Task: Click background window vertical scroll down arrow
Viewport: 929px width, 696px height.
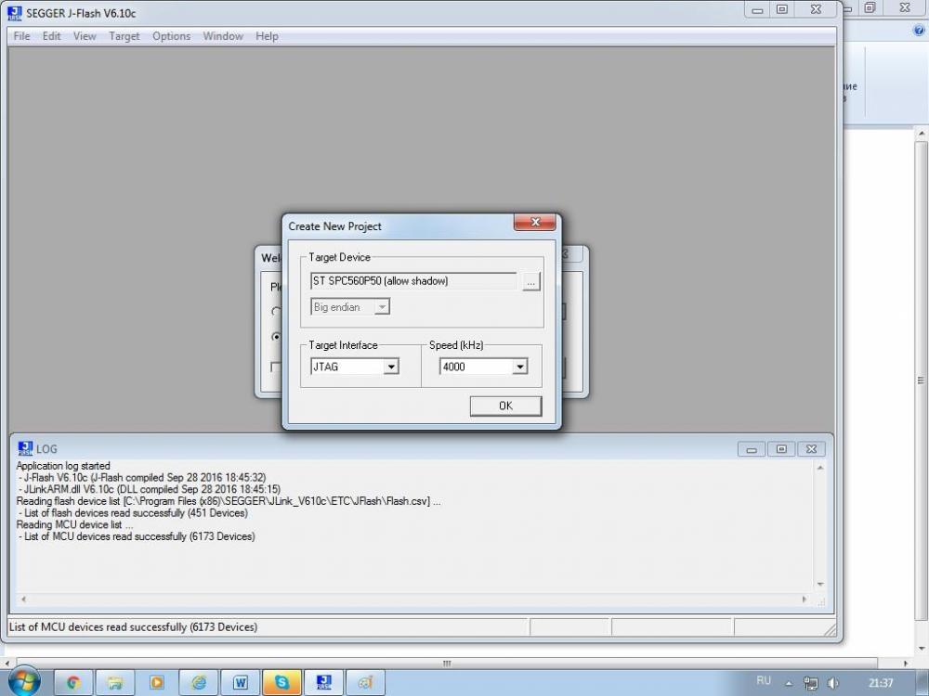Action: coord(922,649)
